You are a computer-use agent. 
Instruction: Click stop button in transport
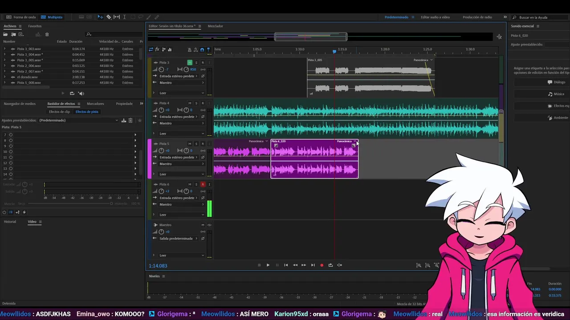[259, 265]
